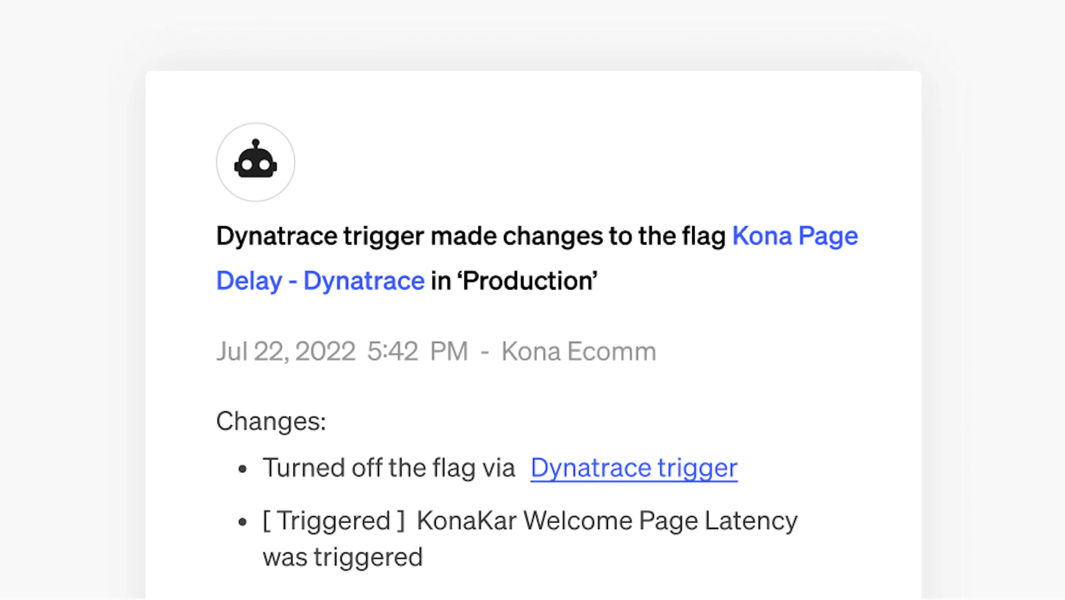Click the 'Production' environment name

tap(529, 281)
